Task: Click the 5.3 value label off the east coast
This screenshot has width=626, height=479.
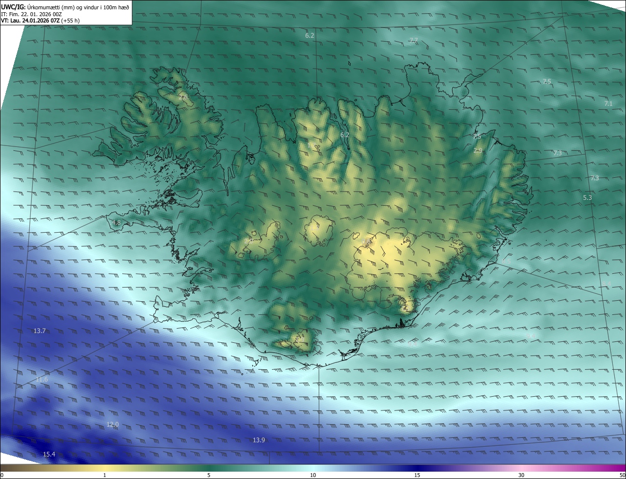Action: pyautogui.click(x=587, y=197)
